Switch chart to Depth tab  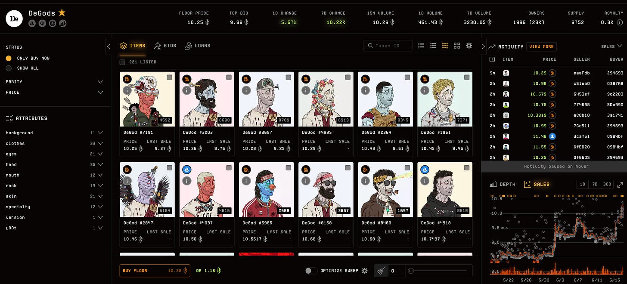503,184
